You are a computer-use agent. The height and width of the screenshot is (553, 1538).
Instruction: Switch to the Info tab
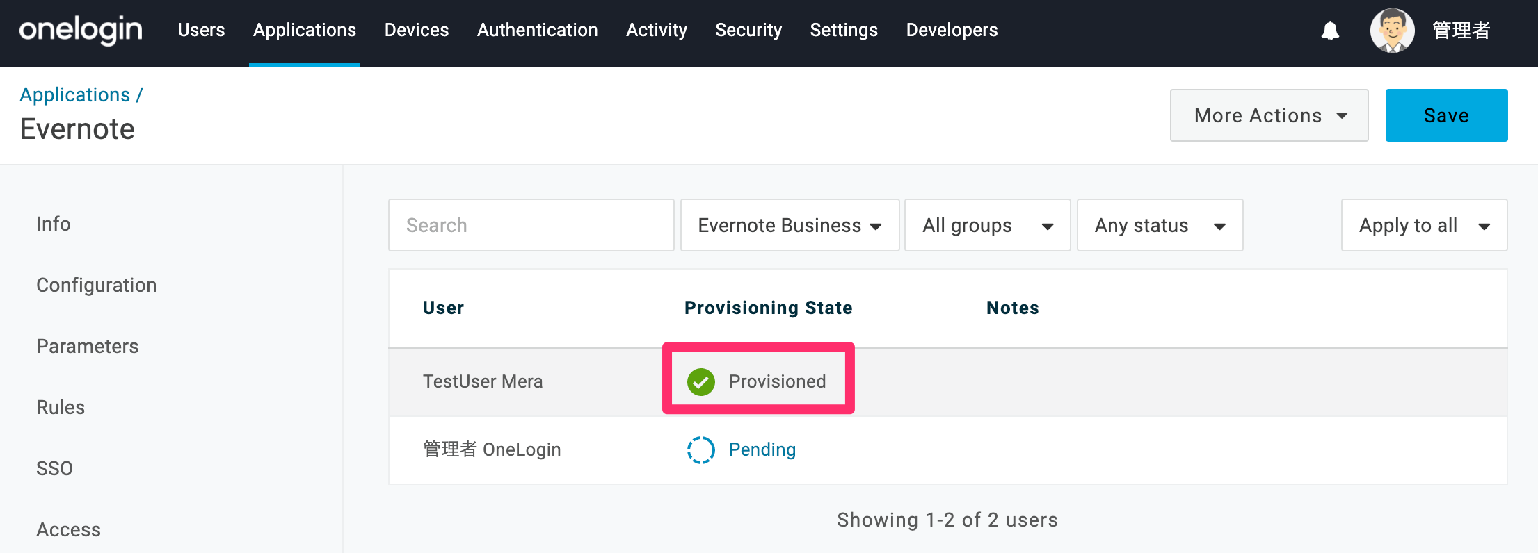[54, 224]
